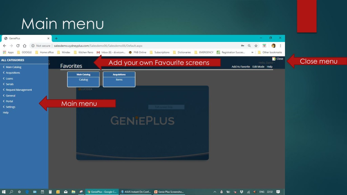Close the favorites menu with Close
347x195 pixels.
(x=278, y=59)
